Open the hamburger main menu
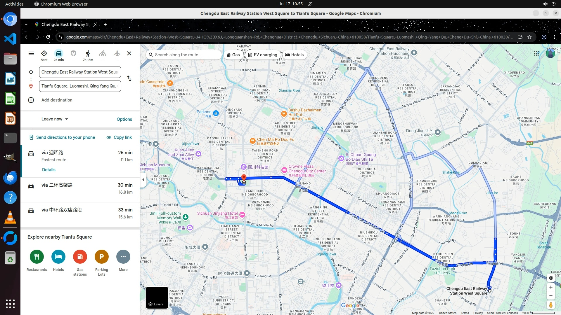561x315 pixels. [x=31, y=53]
